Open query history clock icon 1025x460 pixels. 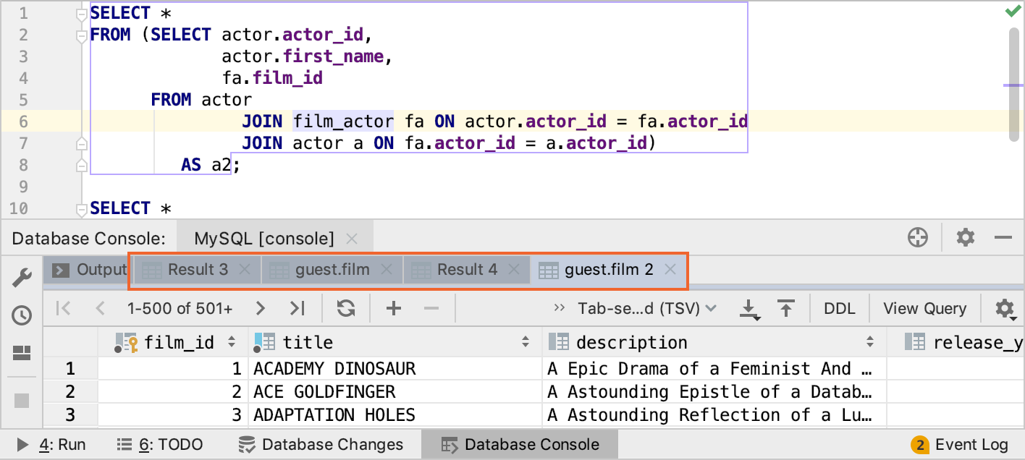(x=22, y=315)
